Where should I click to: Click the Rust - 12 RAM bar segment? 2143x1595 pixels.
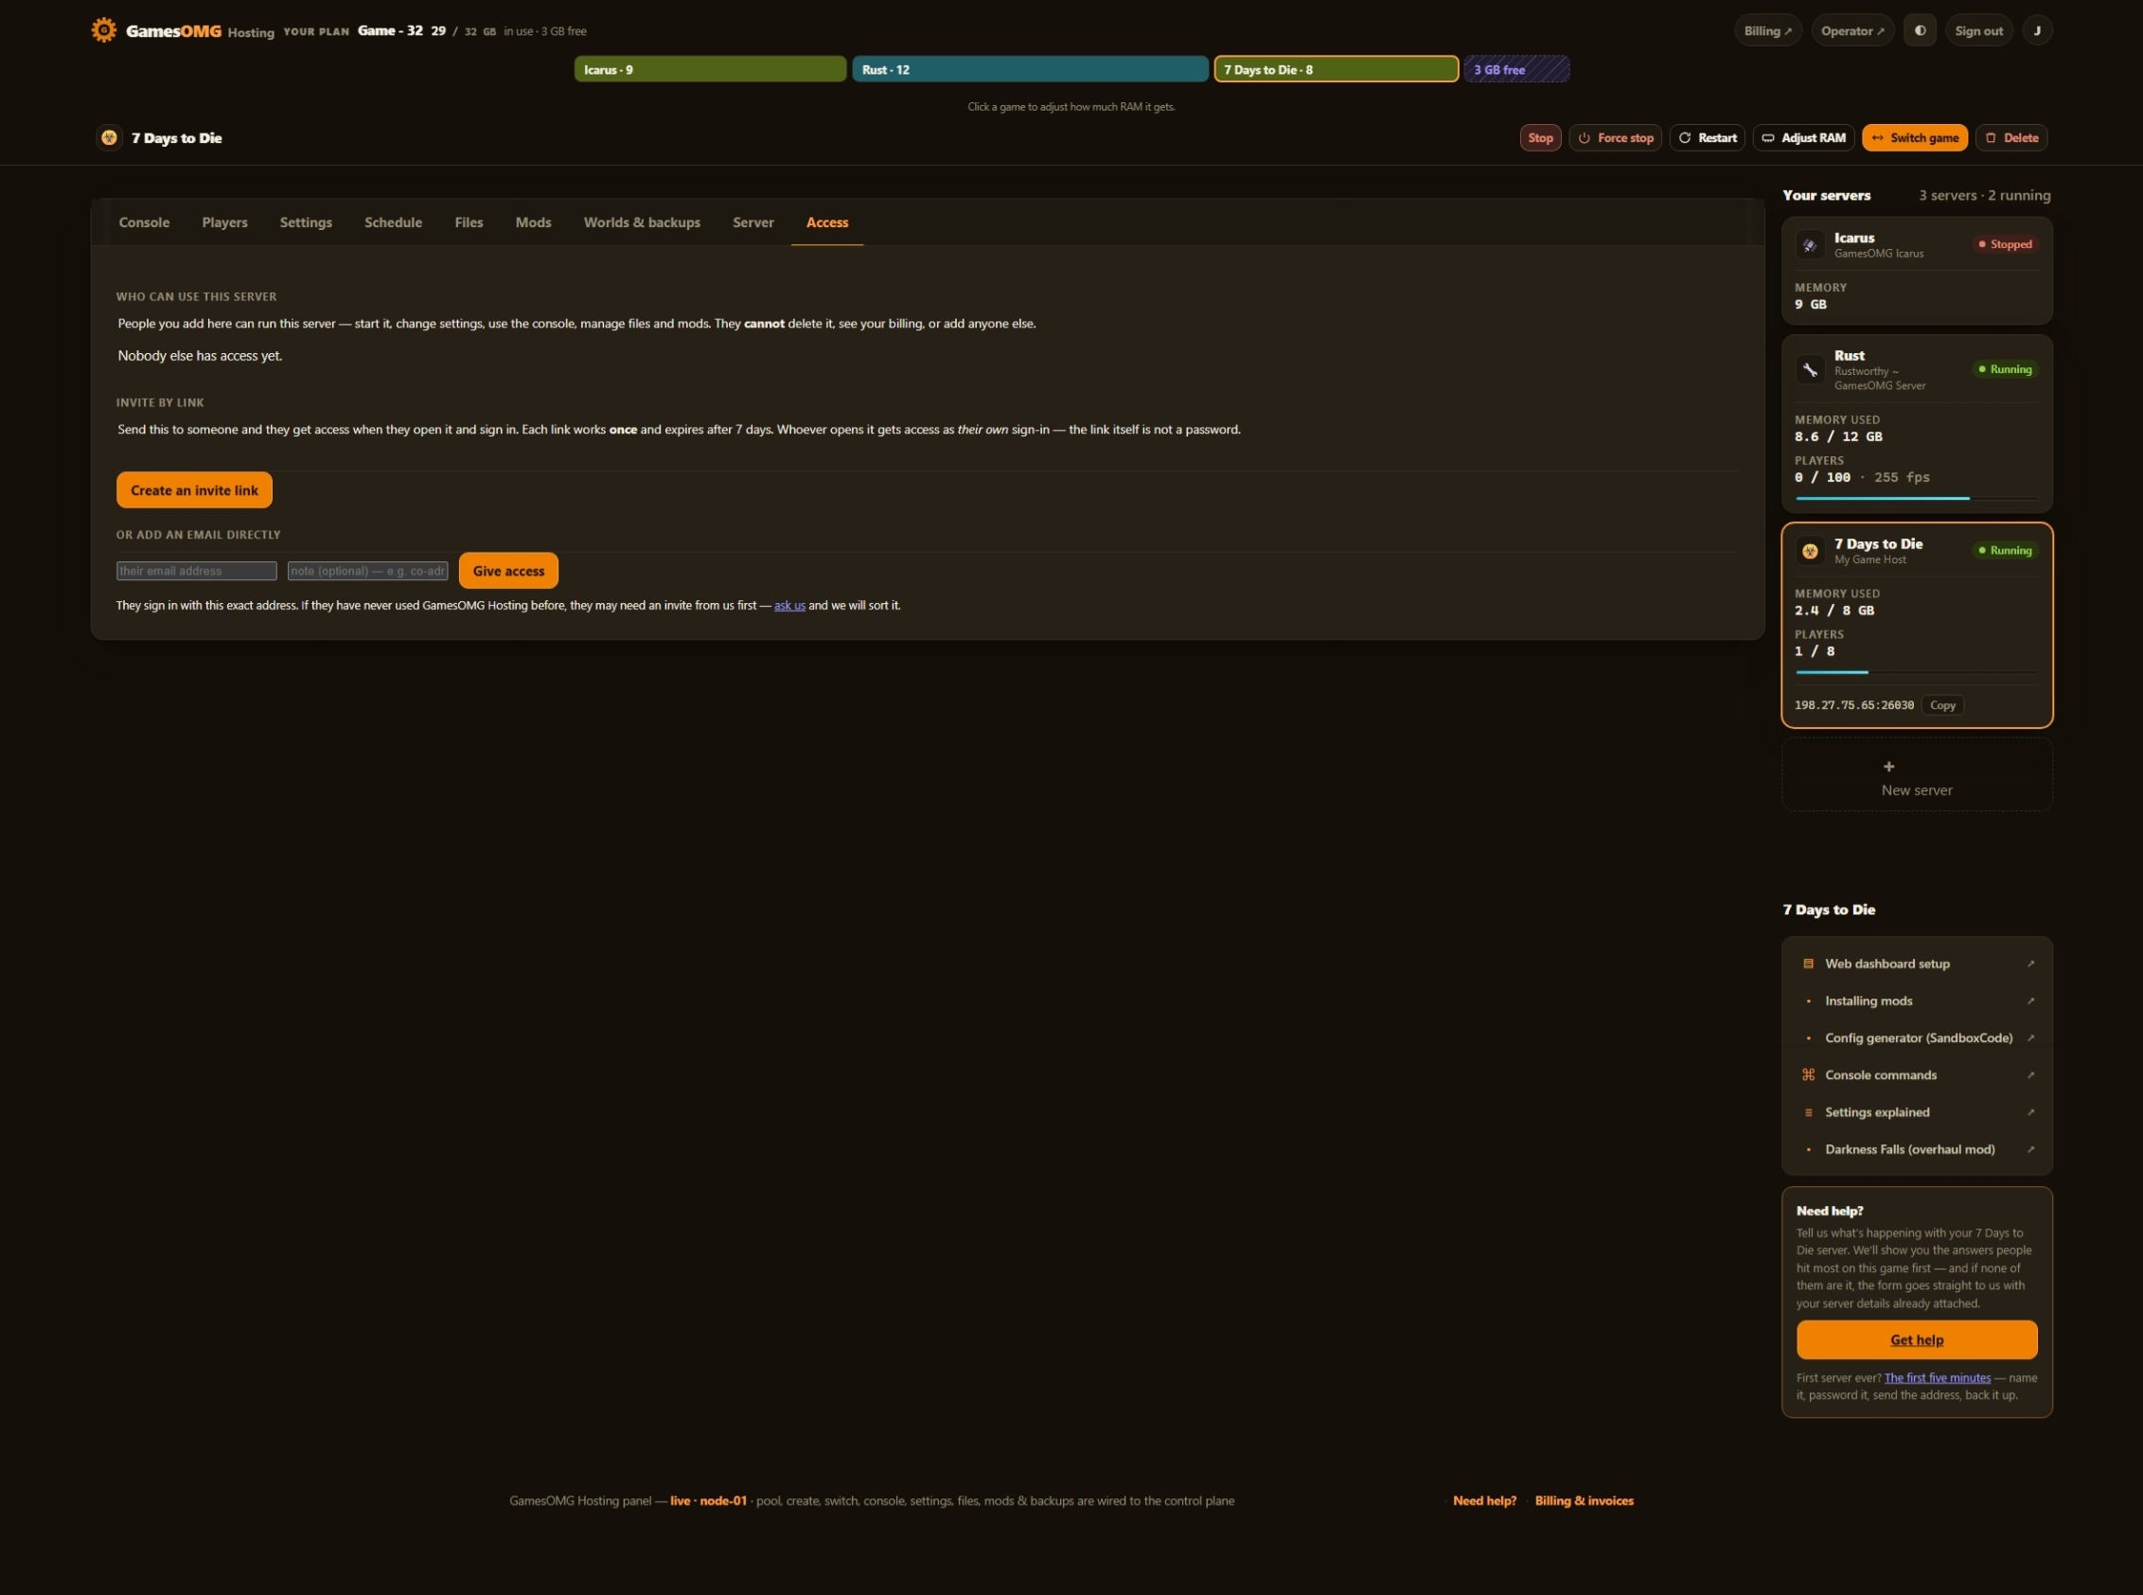click(1030, 69)
